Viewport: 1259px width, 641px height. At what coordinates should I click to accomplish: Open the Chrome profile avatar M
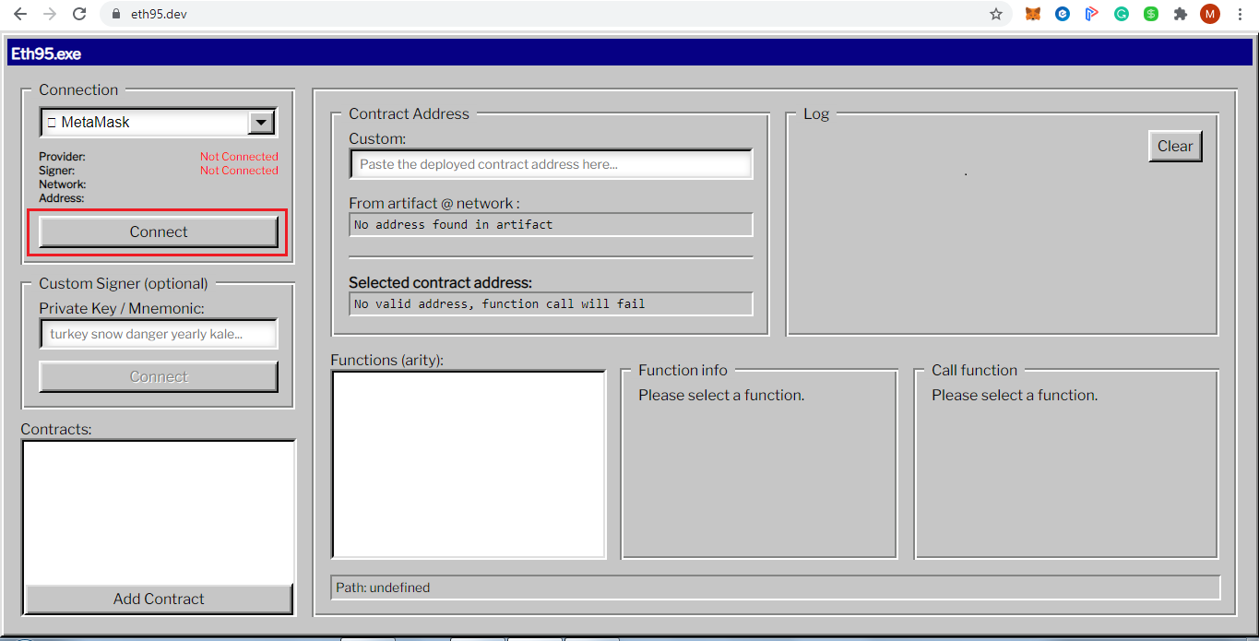click(1210, 14)
